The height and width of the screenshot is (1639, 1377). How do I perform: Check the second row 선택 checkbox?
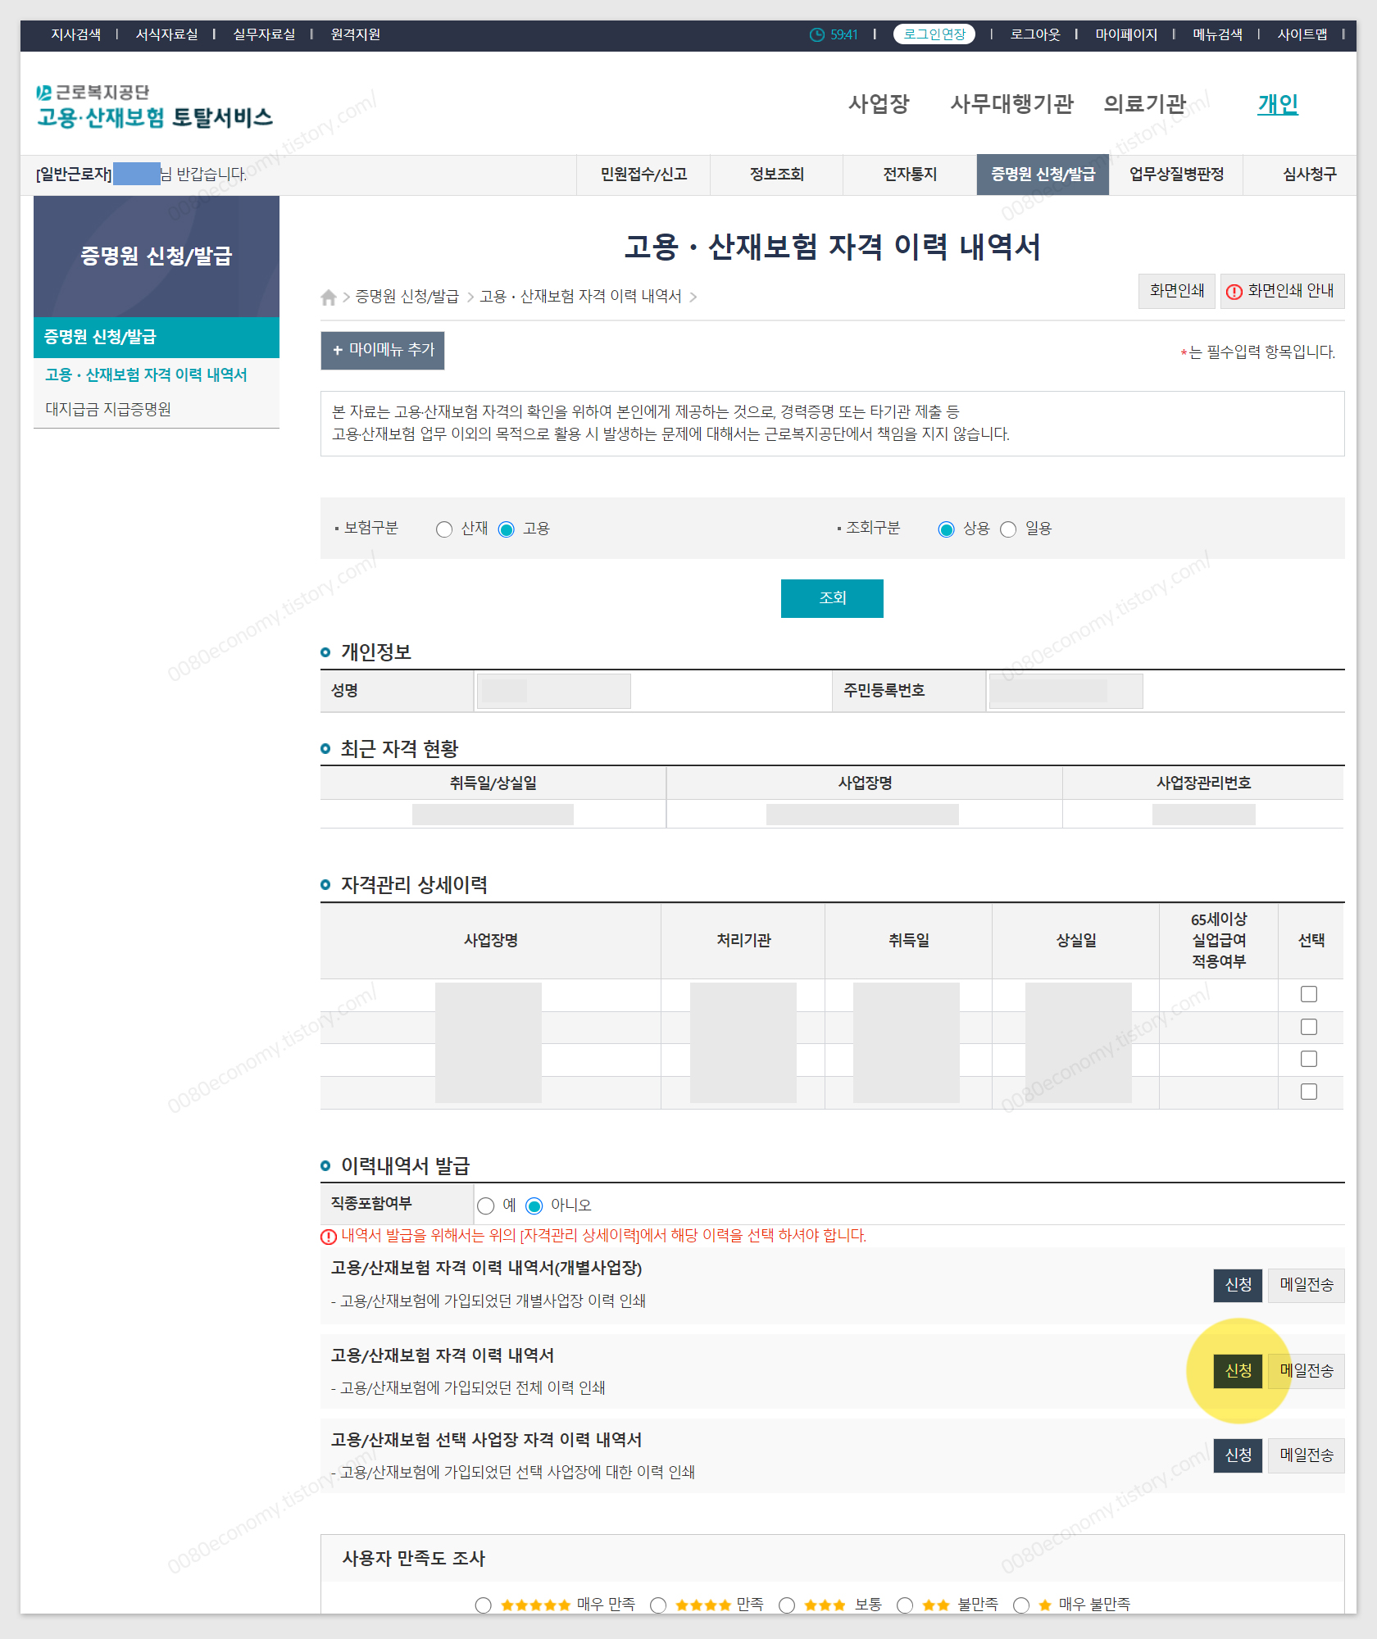coord(1309,1027)
